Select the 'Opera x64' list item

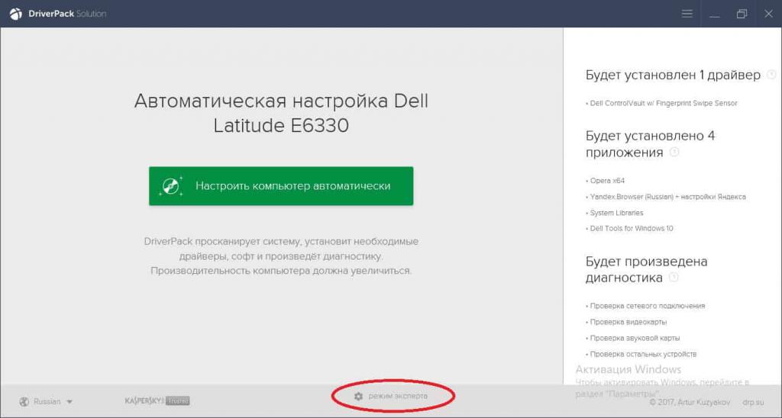[606, 181]
